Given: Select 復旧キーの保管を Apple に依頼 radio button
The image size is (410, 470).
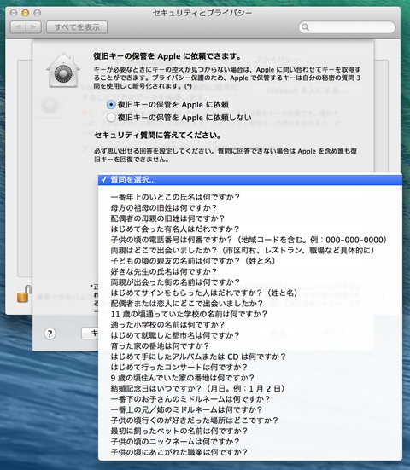Looking at the screenshot, I should tap(111, 105).
